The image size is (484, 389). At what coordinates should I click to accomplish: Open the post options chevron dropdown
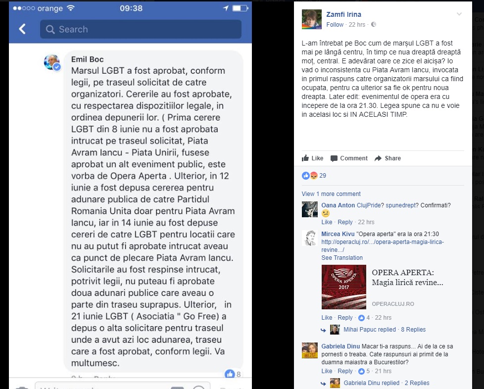459,14
